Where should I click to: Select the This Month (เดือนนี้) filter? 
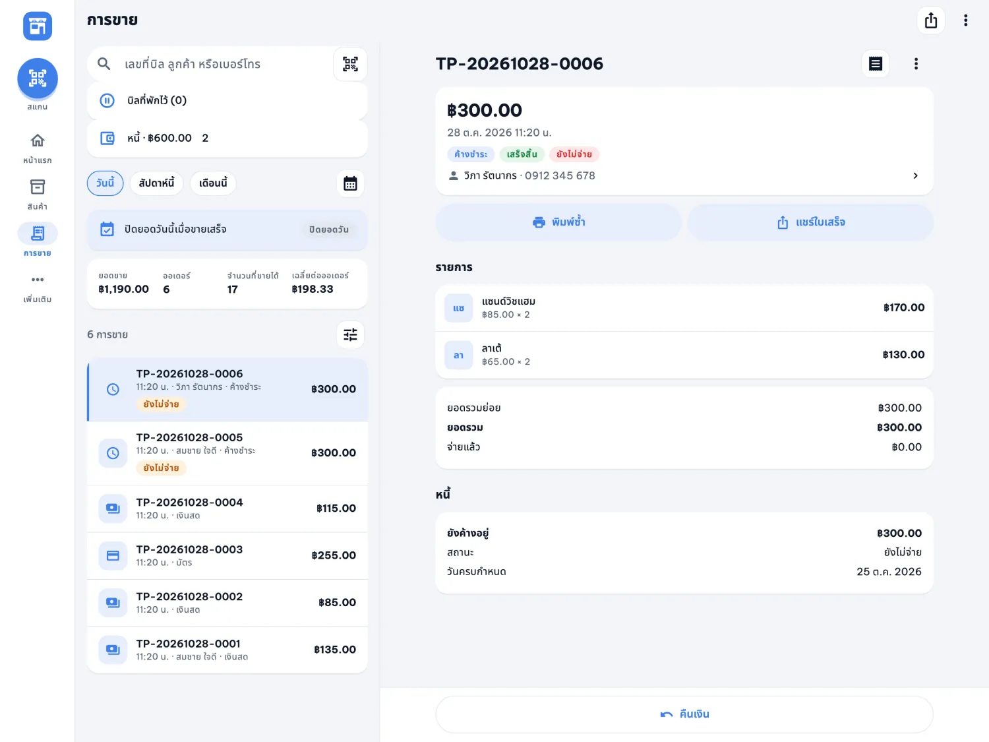pyautogui.click(x=213, y=183)
